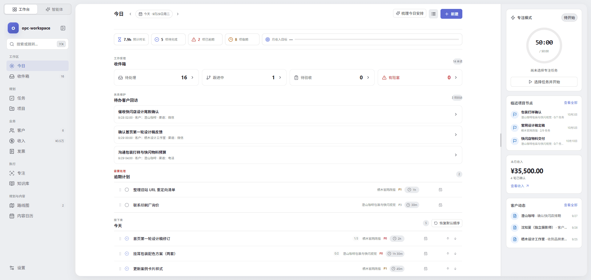
Task: Open 沟通包装打样与快闪物料预算 follow-up chevron
Action: (x=456, y=155)
